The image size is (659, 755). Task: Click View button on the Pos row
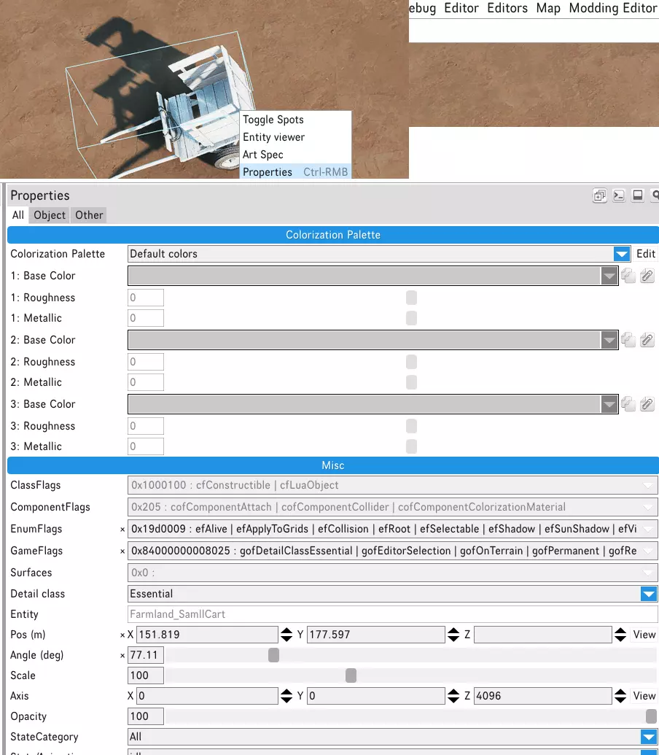(x=644, y=635)
